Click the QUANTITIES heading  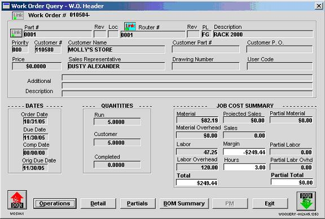(x=117, y=106)
